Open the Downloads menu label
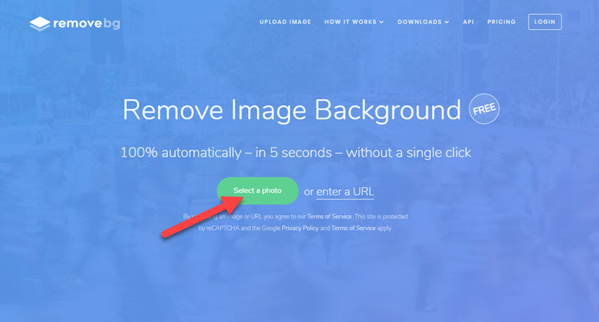Screen dimensions: 599x322 tap(419, 22)
